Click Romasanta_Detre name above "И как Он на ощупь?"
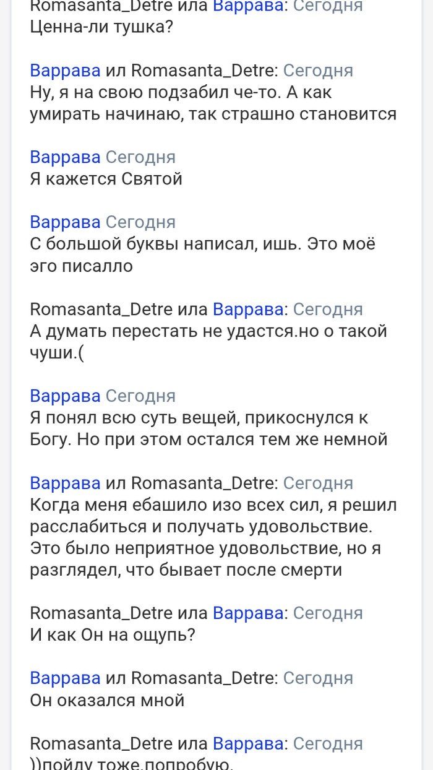Image resolution: width=433 pixels, height=770 pixels. click(101, 613)
